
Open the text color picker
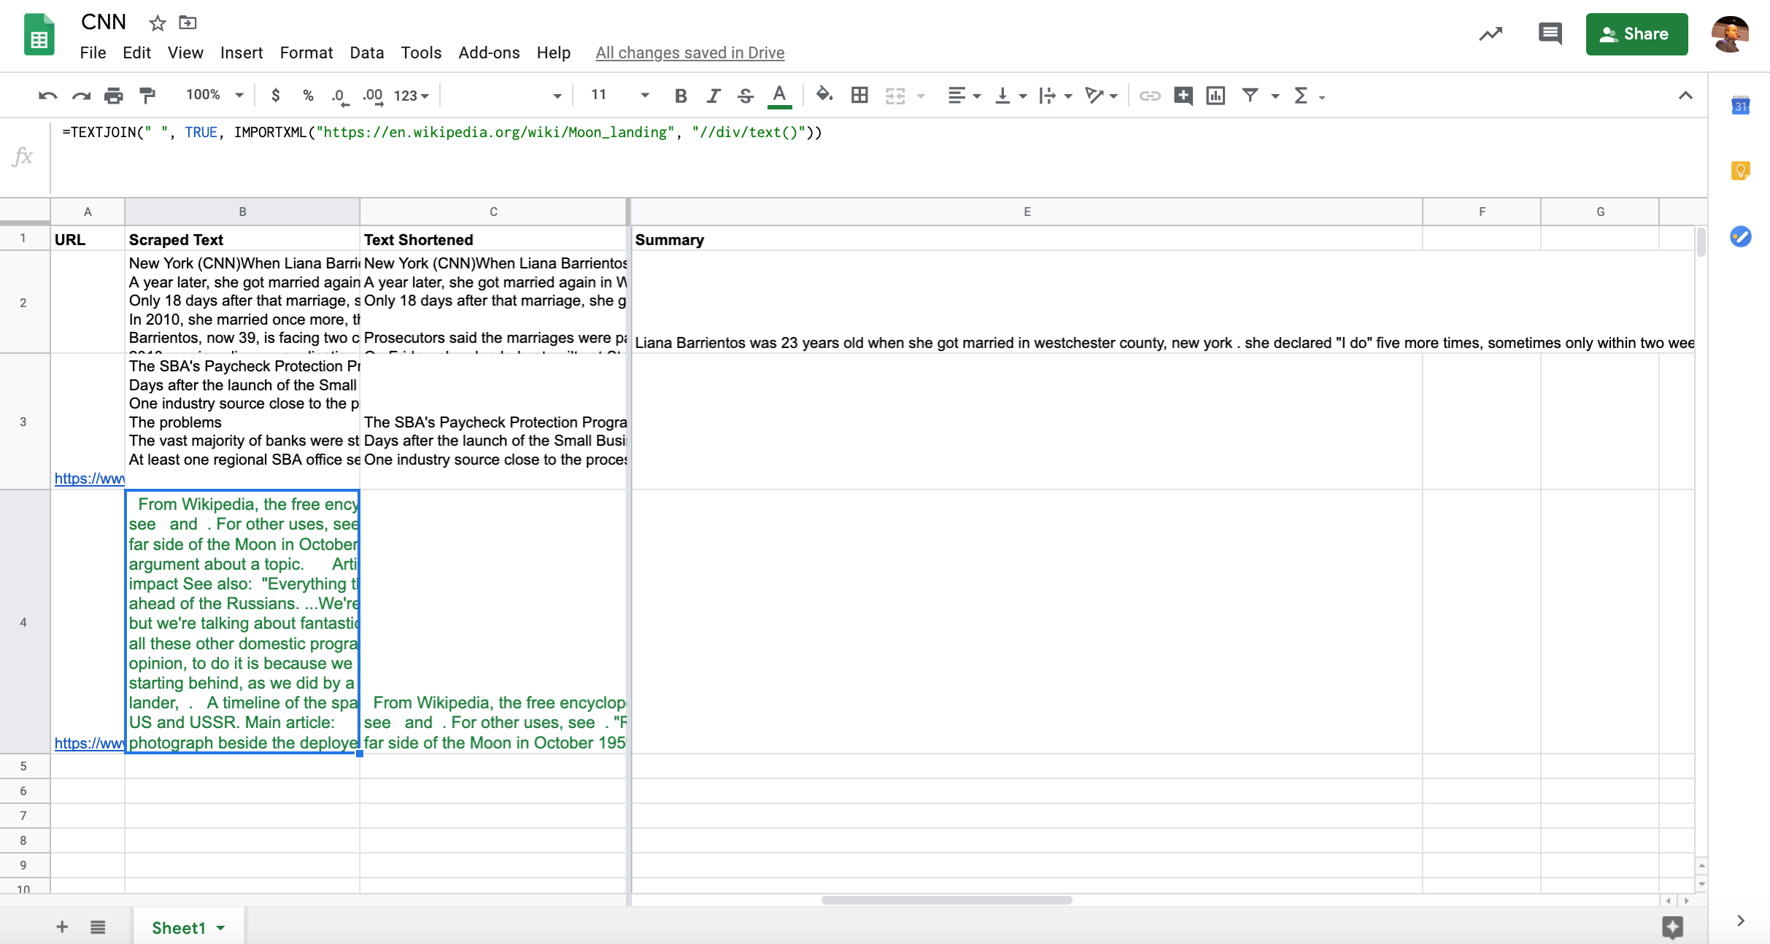coord(779,96)
